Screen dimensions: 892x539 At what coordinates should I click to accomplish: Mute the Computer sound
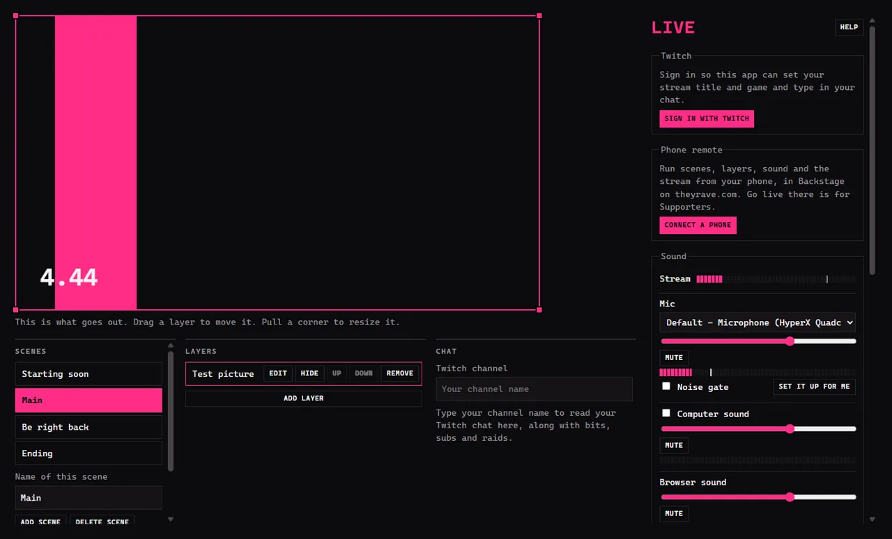coord(674,445)
